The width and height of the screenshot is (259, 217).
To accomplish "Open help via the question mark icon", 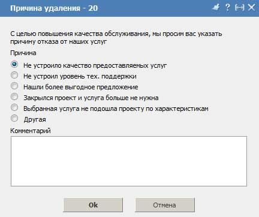I will 227,8.
